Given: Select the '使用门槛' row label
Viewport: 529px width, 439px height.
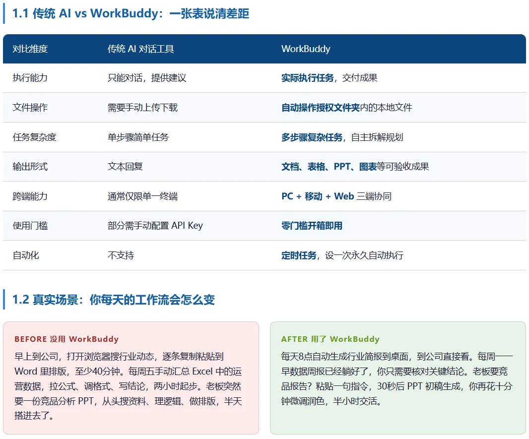Looking at the screenshot, I should (x=30, y=226).
